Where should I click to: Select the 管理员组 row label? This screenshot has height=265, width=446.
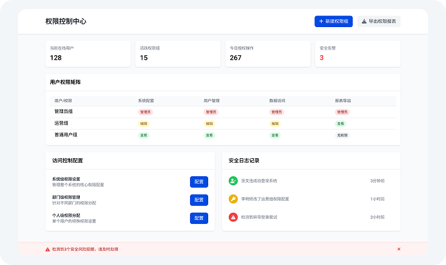pos(63,111)
